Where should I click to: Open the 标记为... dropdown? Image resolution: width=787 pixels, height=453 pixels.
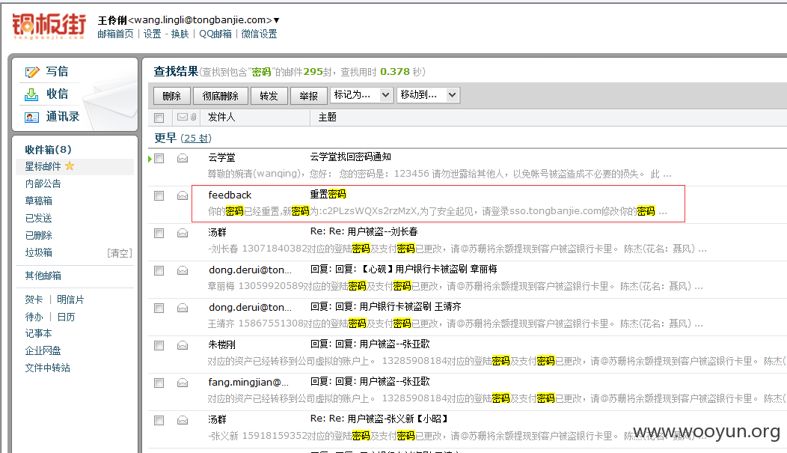click(x=361, y=95)
